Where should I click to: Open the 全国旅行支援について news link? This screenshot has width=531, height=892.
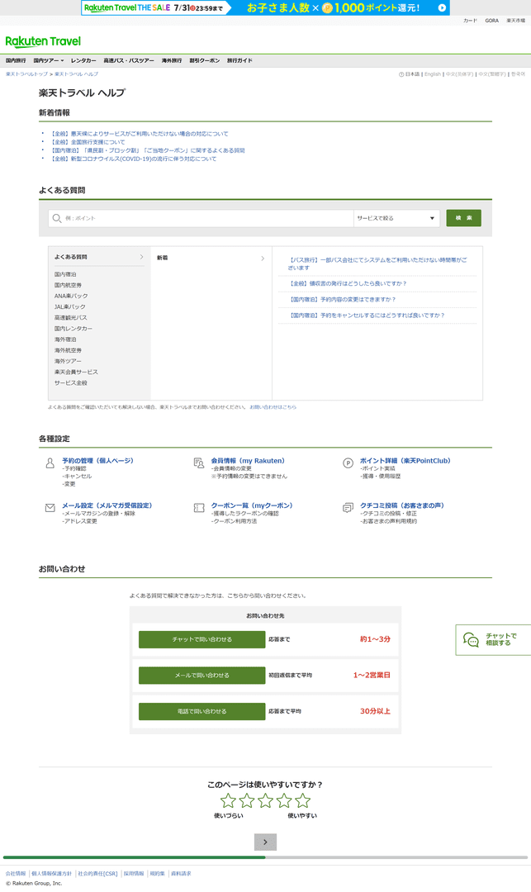tap(88, 142)
